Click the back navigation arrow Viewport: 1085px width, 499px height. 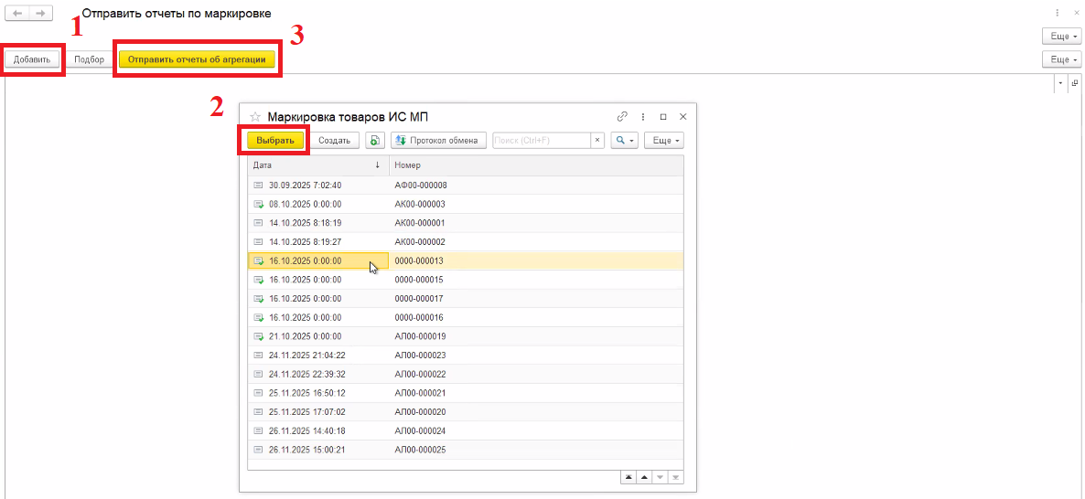tap(17, 14)
